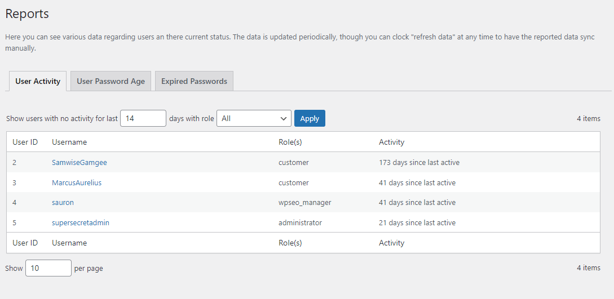The height and width of the screenshot is (299, 614).
Task: Click User ID 5 cell
Action: 15,223
